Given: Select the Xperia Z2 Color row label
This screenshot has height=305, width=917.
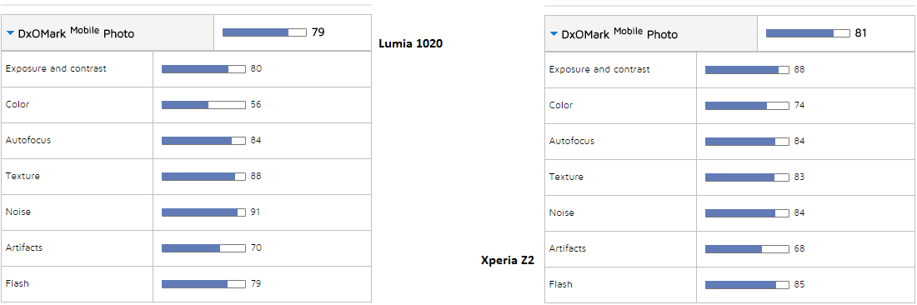Looking at the screenshot, I should pyautogui.click(x=561, y=105).
